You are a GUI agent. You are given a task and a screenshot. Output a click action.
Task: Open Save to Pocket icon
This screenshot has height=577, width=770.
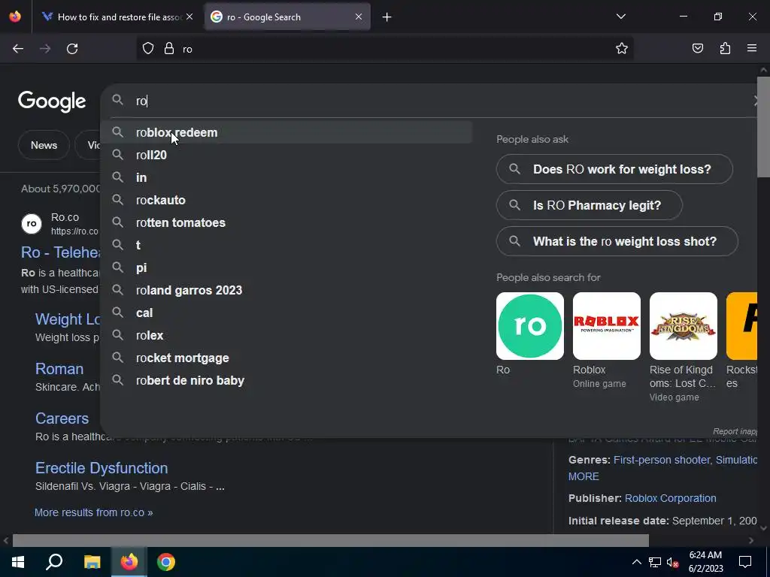pos(697,49)
